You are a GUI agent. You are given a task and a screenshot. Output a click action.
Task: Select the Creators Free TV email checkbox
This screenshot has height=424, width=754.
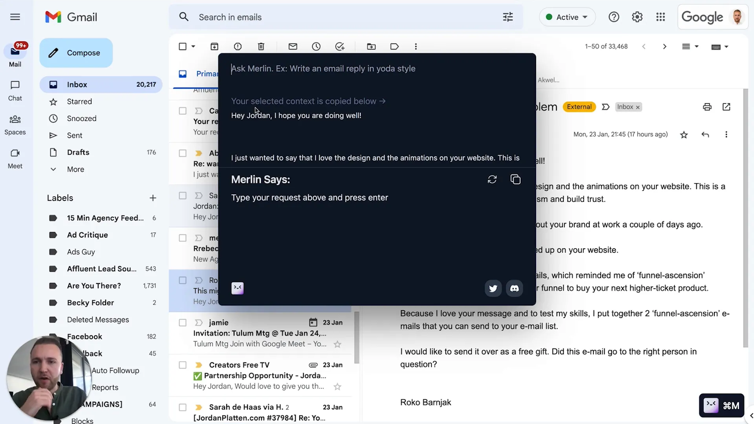[183, 365]
